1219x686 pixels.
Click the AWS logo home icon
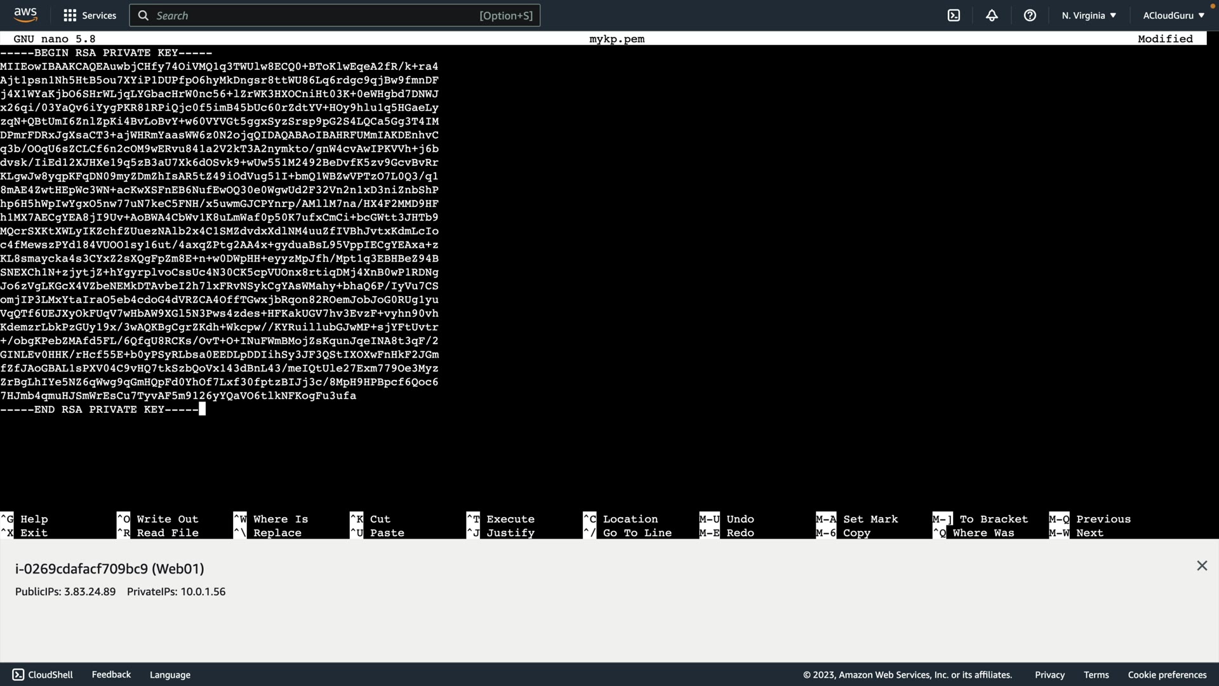point(25,14)
